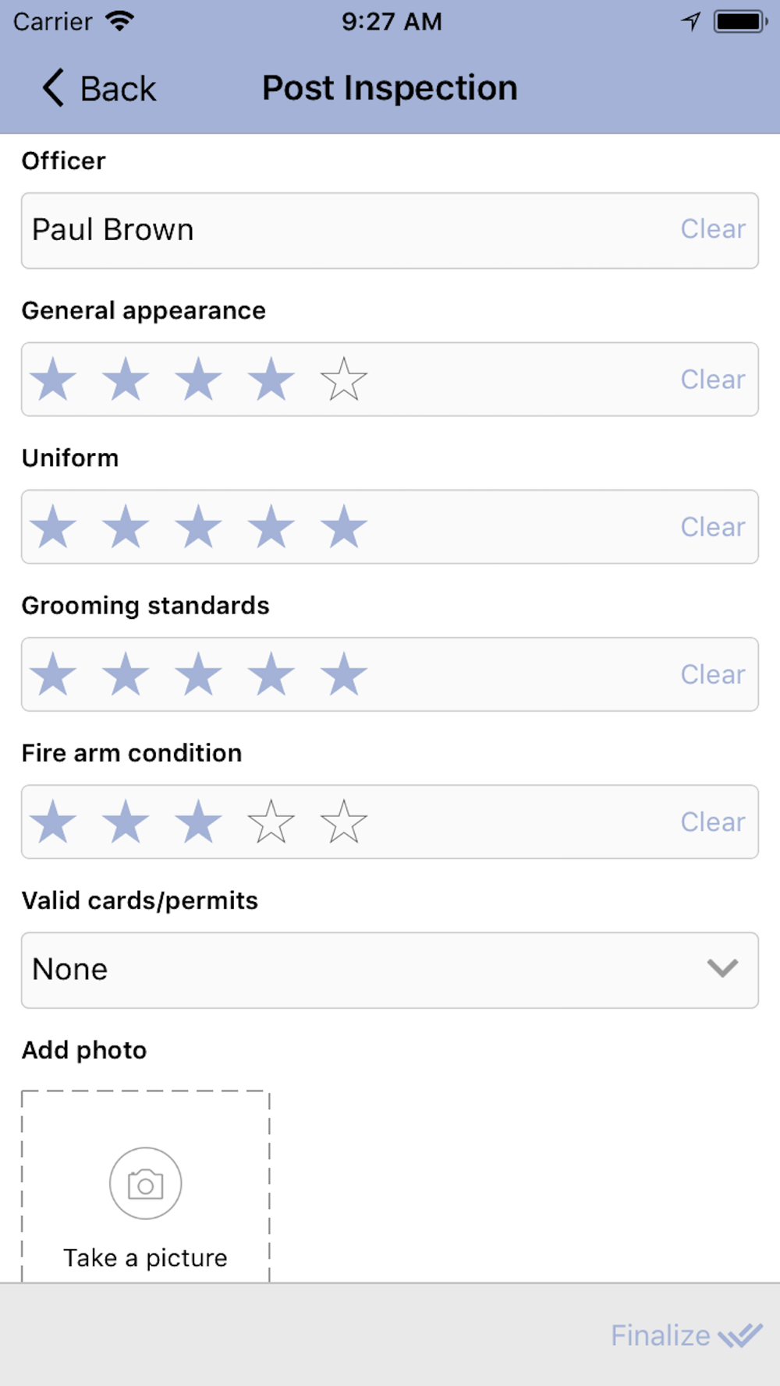Open the Valid cards/permits dropdown

tap(389, 970)
